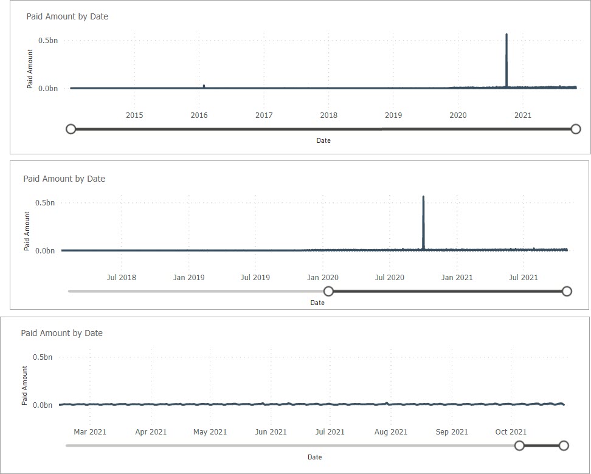This screenshot has width=591, height=474.
Task: Click the Mar 2021 axis label
Action: coord(90,432)
